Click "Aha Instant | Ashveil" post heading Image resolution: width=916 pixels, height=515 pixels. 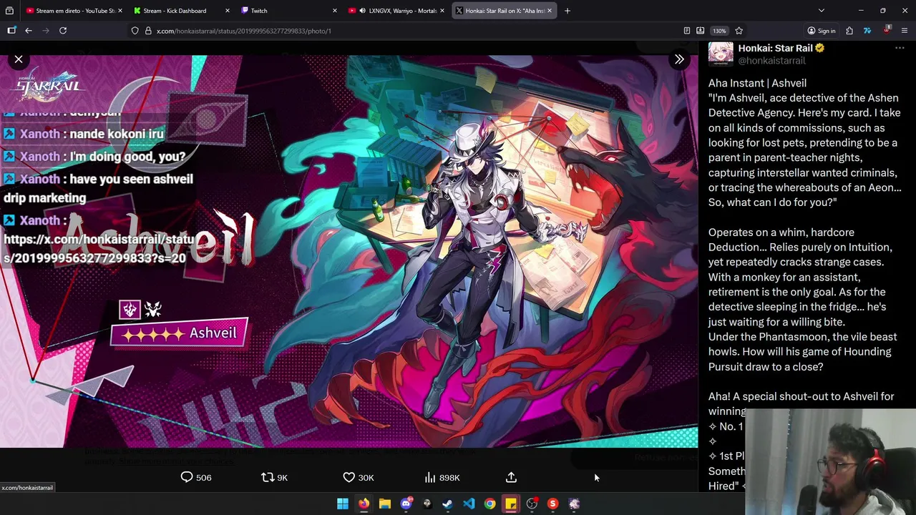click(757, 83)
